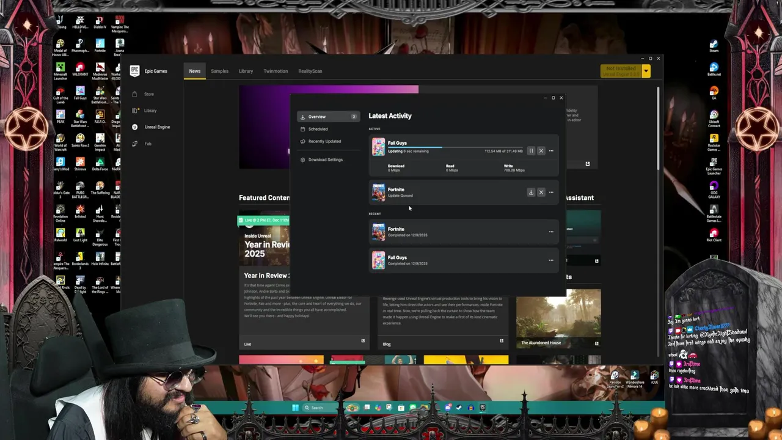Screen dimensions: 782x440
Task: Cancel the queued Fortnite update
Action: click(x=541, y=193)
